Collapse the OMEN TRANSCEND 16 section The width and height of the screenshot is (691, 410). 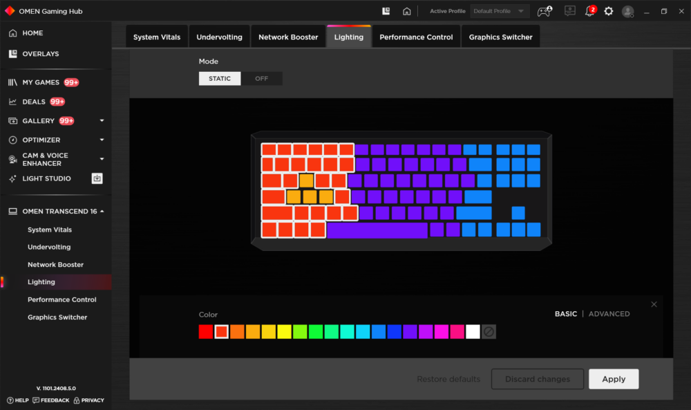point(102,211)
